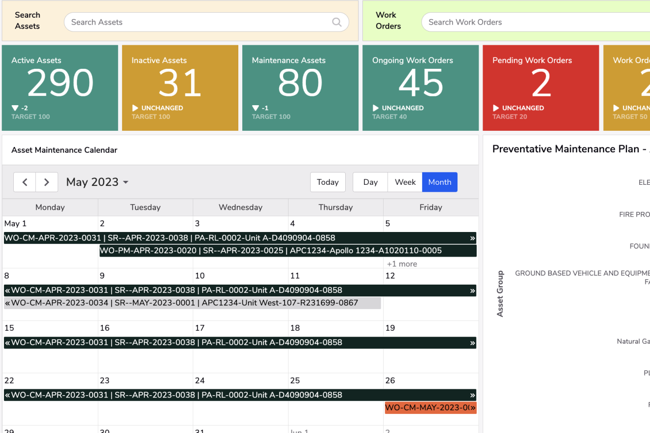
Task: Open the Inactive Assets 31 tile
Action: click(x=180, y=88)
